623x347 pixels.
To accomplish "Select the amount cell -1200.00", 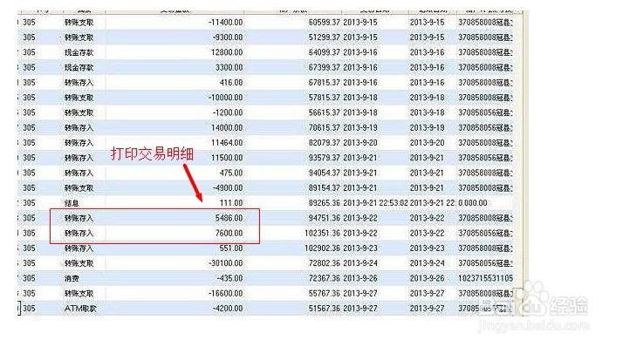I will 227,112.
